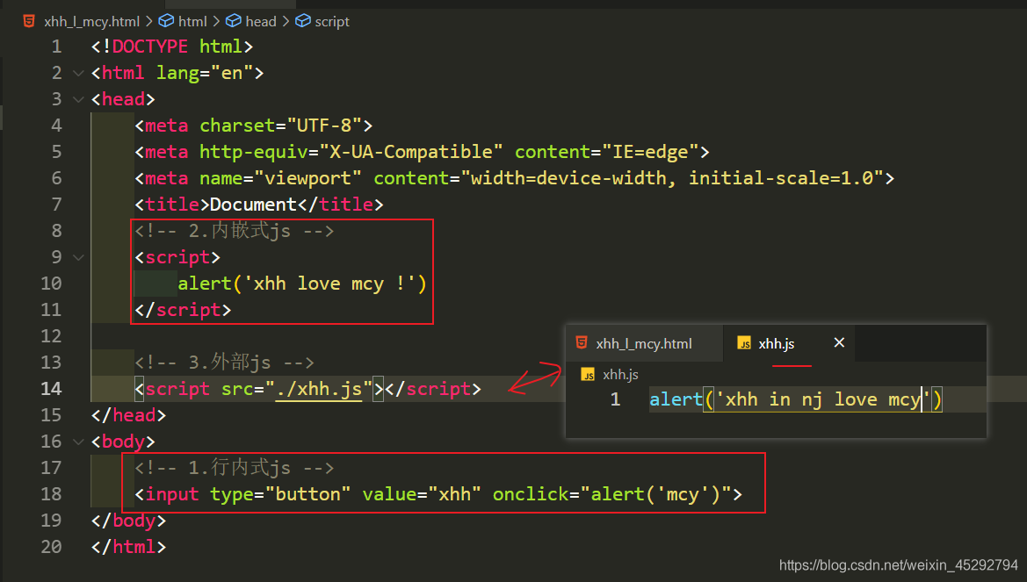Click the cube icon before html breadcrumb
Screen dimensions: 1027x582
(166, 21)
